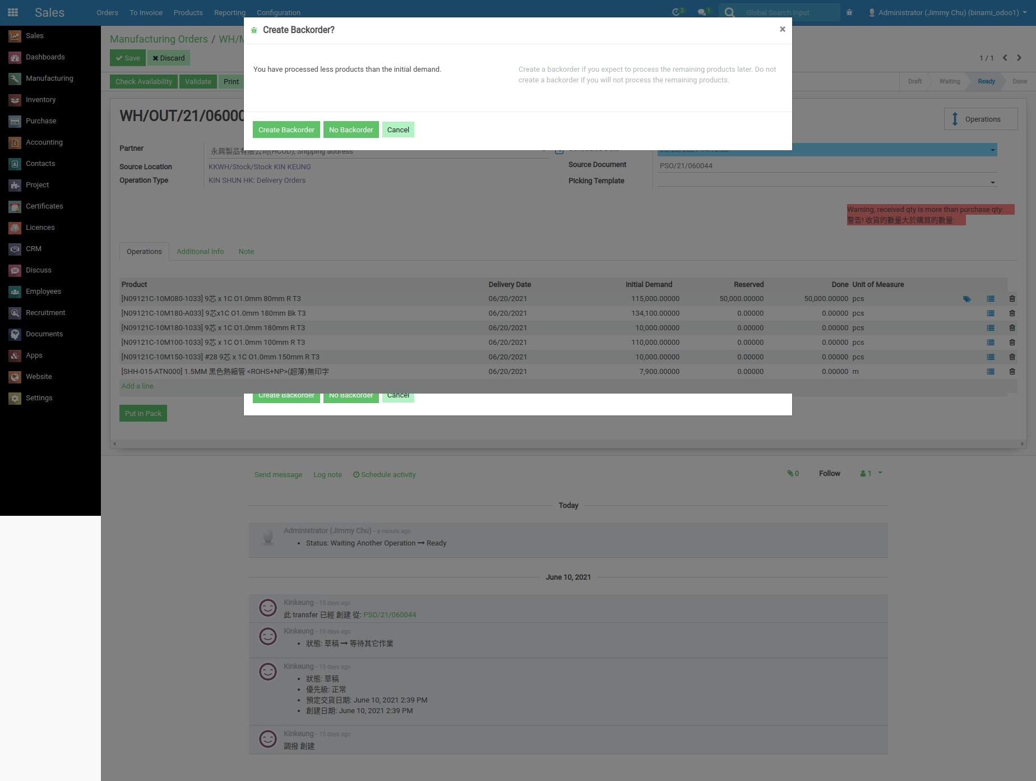Image resolution: width=1036 pixels, height=781 pixels.
Task: Click the Validate button
Action: coord(198,81)
